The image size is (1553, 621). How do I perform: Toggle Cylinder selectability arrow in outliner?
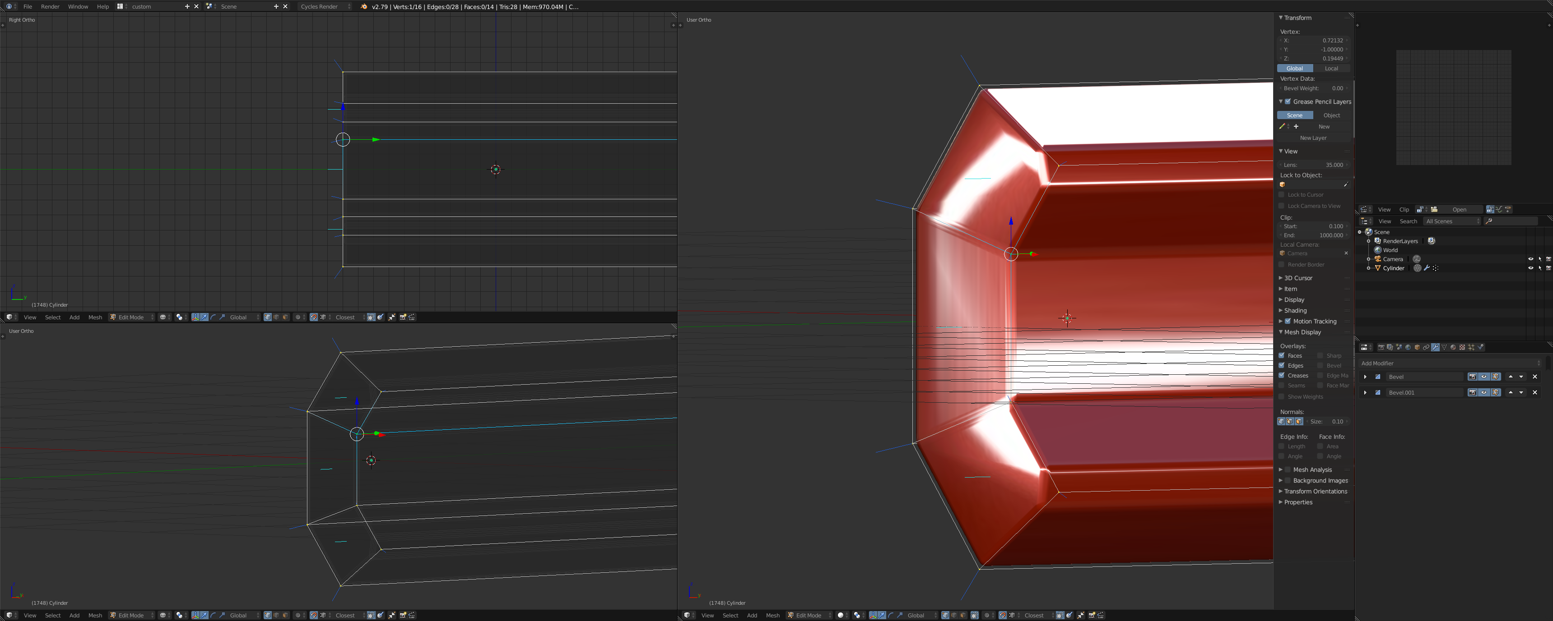click(x=1540, y=268)
